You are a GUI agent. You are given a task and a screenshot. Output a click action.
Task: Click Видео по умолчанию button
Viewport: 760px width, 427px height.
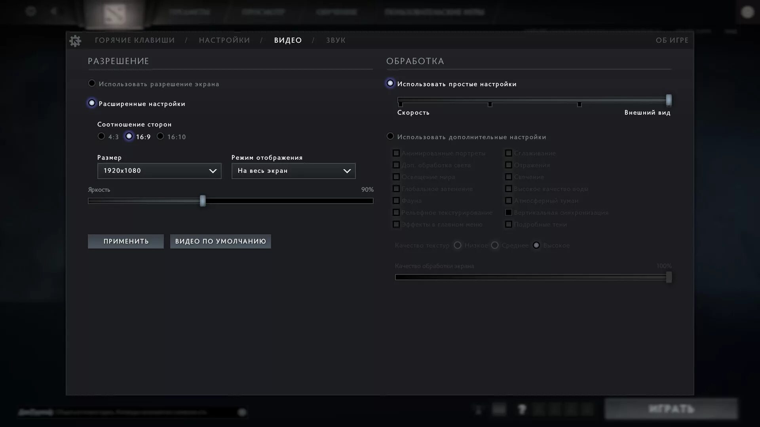point(220,242)
